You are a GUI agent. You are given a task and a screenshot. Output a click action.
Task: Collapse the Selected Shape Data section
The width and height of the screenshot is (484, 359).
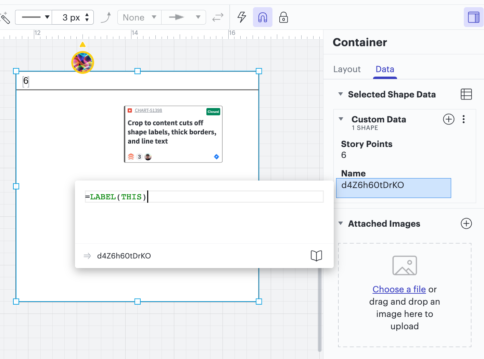click(341, 94)
